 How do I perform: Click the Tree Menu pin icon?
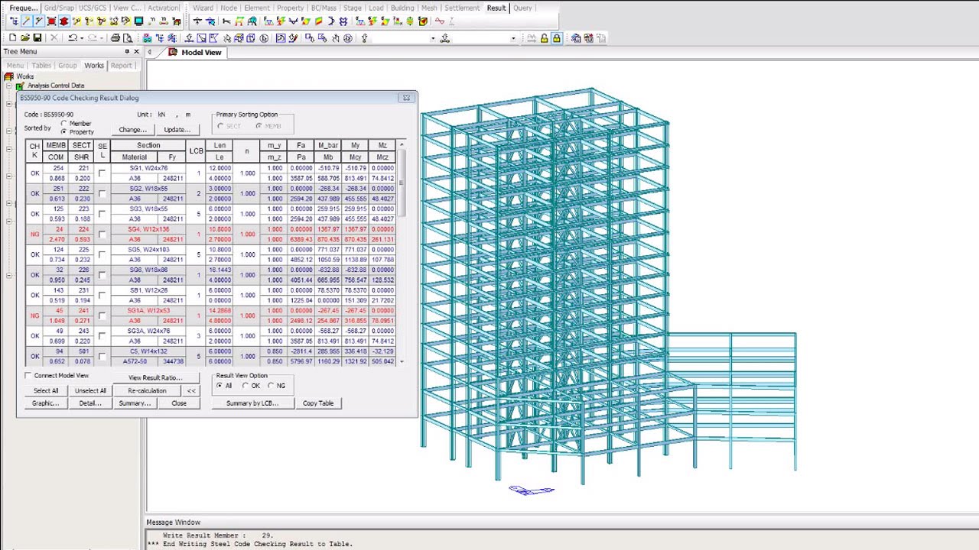127,51
